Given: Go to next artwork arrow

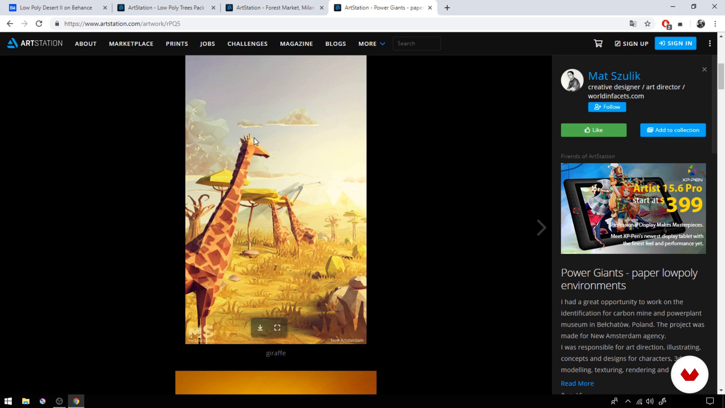Looking at the screenshot, I should click(x=541, y=228).
